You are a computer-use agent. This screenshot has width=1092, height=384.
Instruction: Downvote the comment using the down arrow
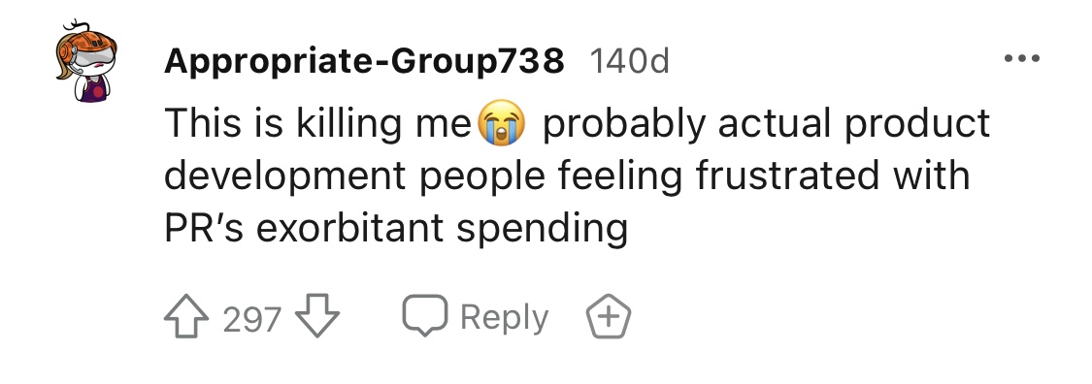click(316, 317)
